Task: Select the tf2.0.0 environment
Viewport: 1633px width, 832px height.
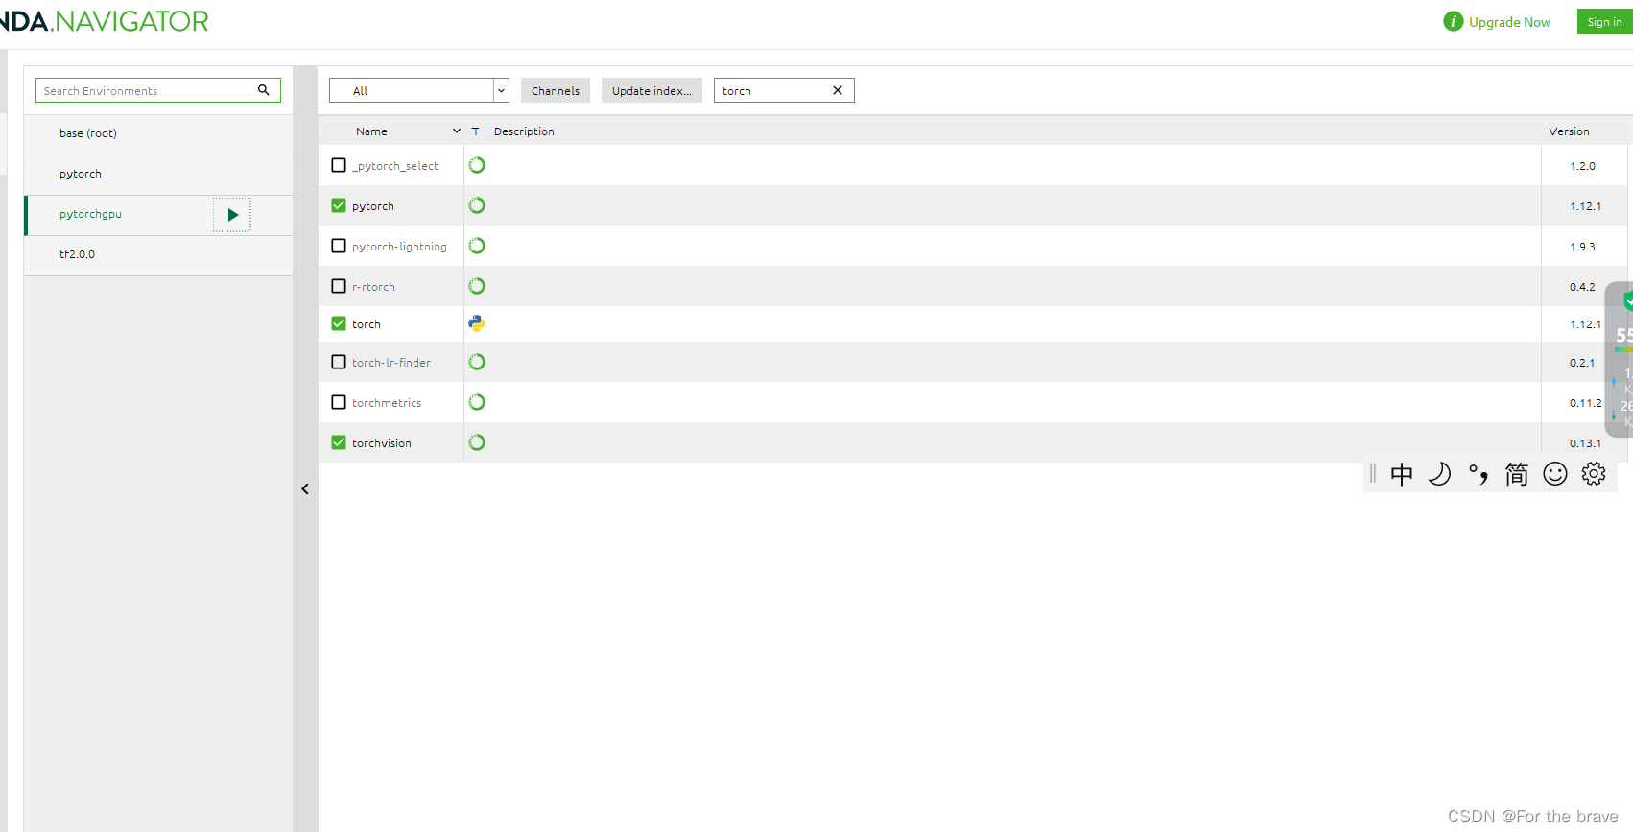Action: (158, 255)
